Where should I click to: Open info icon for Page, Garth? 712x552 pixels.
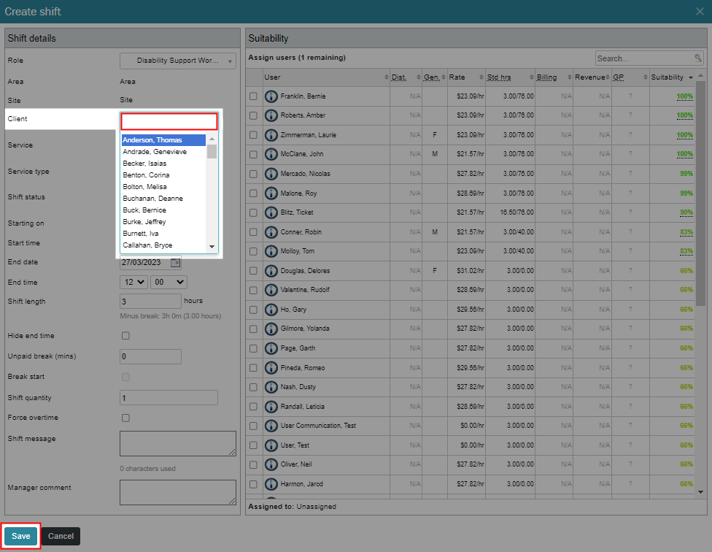pyautogui.click(x=271, y=348)
